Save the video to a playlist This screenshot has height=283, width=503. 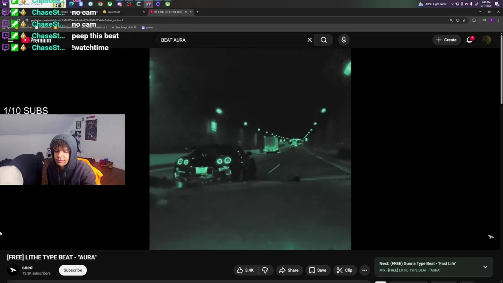318,270
